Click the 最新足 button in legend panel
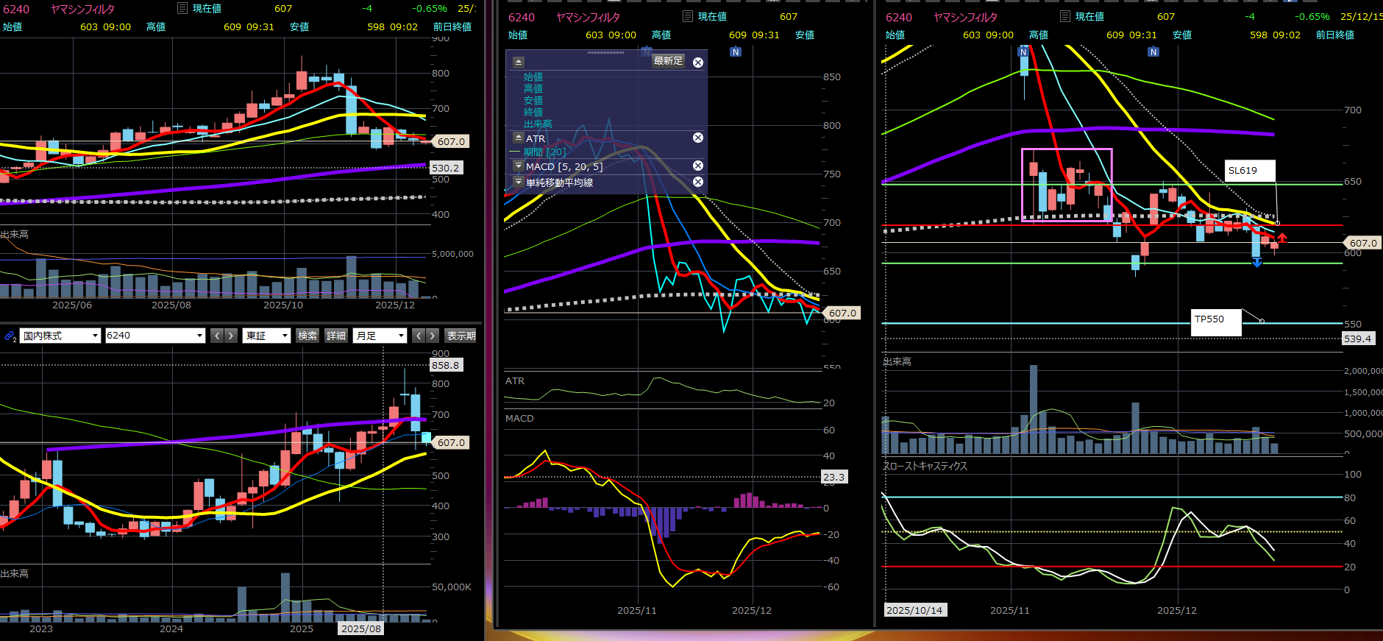 point(668,61)
